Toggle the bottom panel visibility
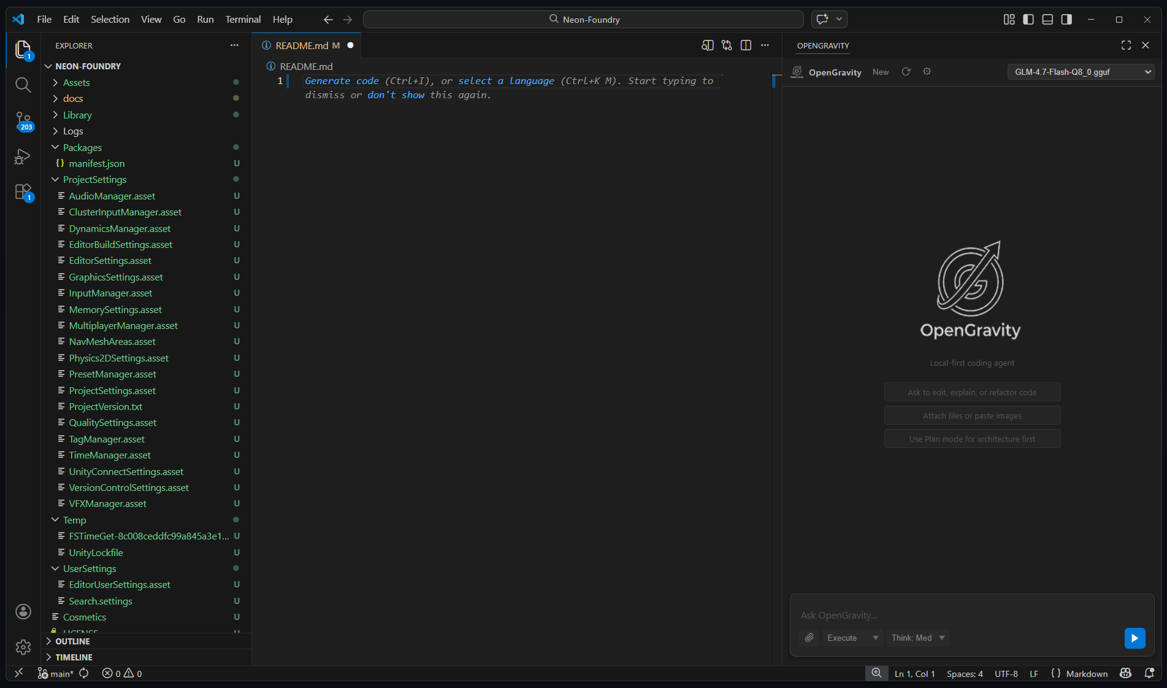Viewport: 1167px width, 688px height. pos(1047,19)
